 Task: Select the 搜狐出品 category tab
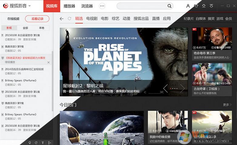(x=141, y=18)
